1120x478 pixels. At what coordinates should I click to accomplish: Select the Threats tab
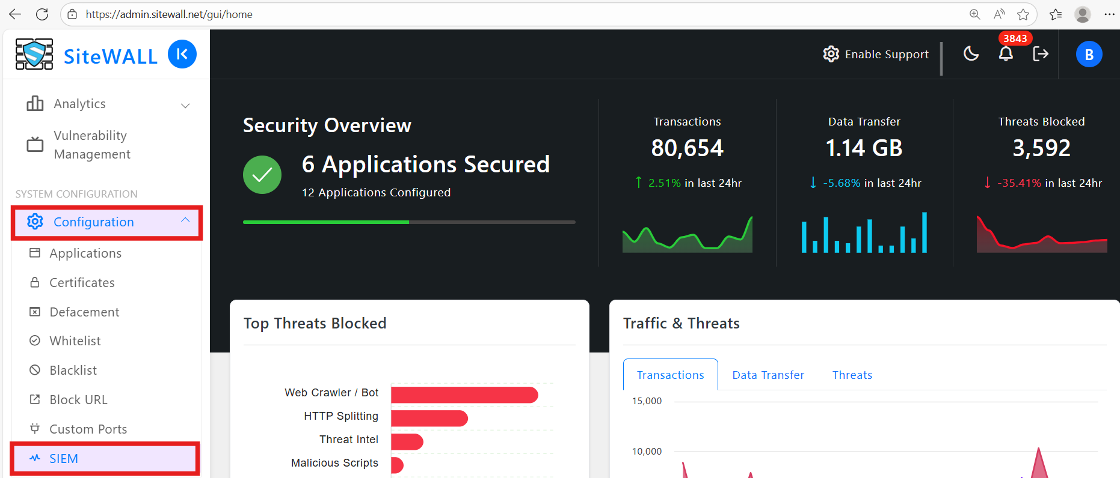(x=852, y=375)
